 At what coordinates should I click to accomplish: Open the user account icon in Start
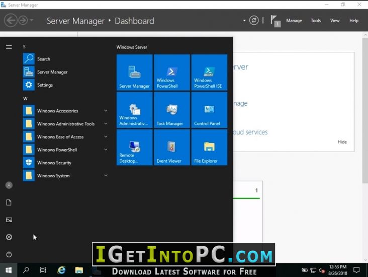(9, 185)
